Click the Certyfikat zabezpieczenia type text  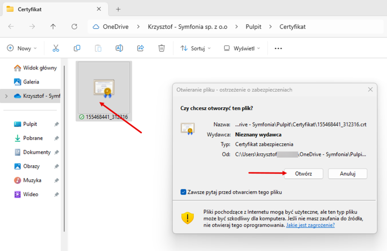click(x=264, y=144)
